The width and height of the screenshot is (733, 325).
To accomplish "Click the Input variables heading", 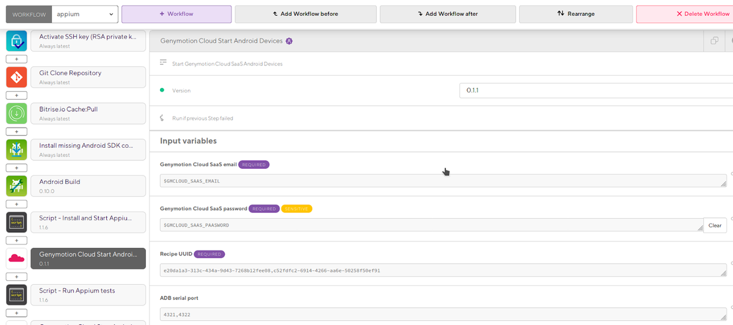I will pos(188,141).
